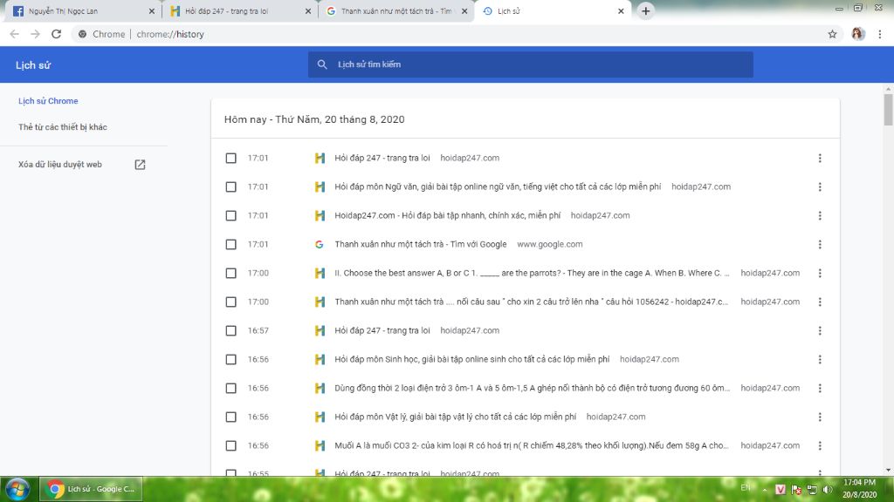Click the external link icon beside Xóa dữ liệu duyệt web
This screenshot has height=502, width=894.
[x=140, y=165]
